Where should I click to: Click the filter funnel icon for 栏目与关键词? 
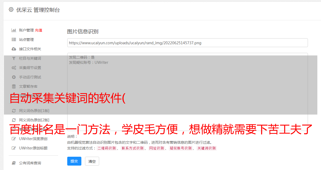pyautogui.click(x=14, y=58)
